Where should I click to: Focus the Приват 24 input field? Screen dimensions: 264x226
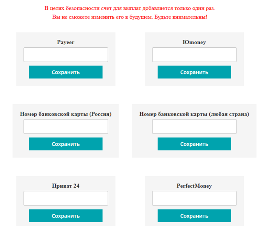pyautogui.click(x=66, y=198)
